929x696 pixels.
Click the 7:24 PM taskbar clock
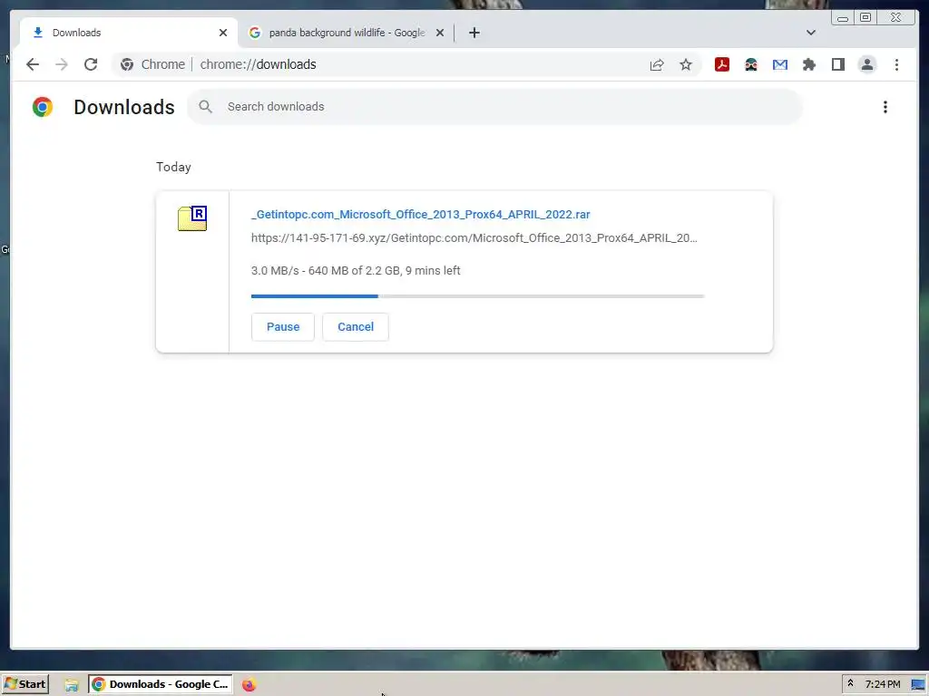(882, 684)
